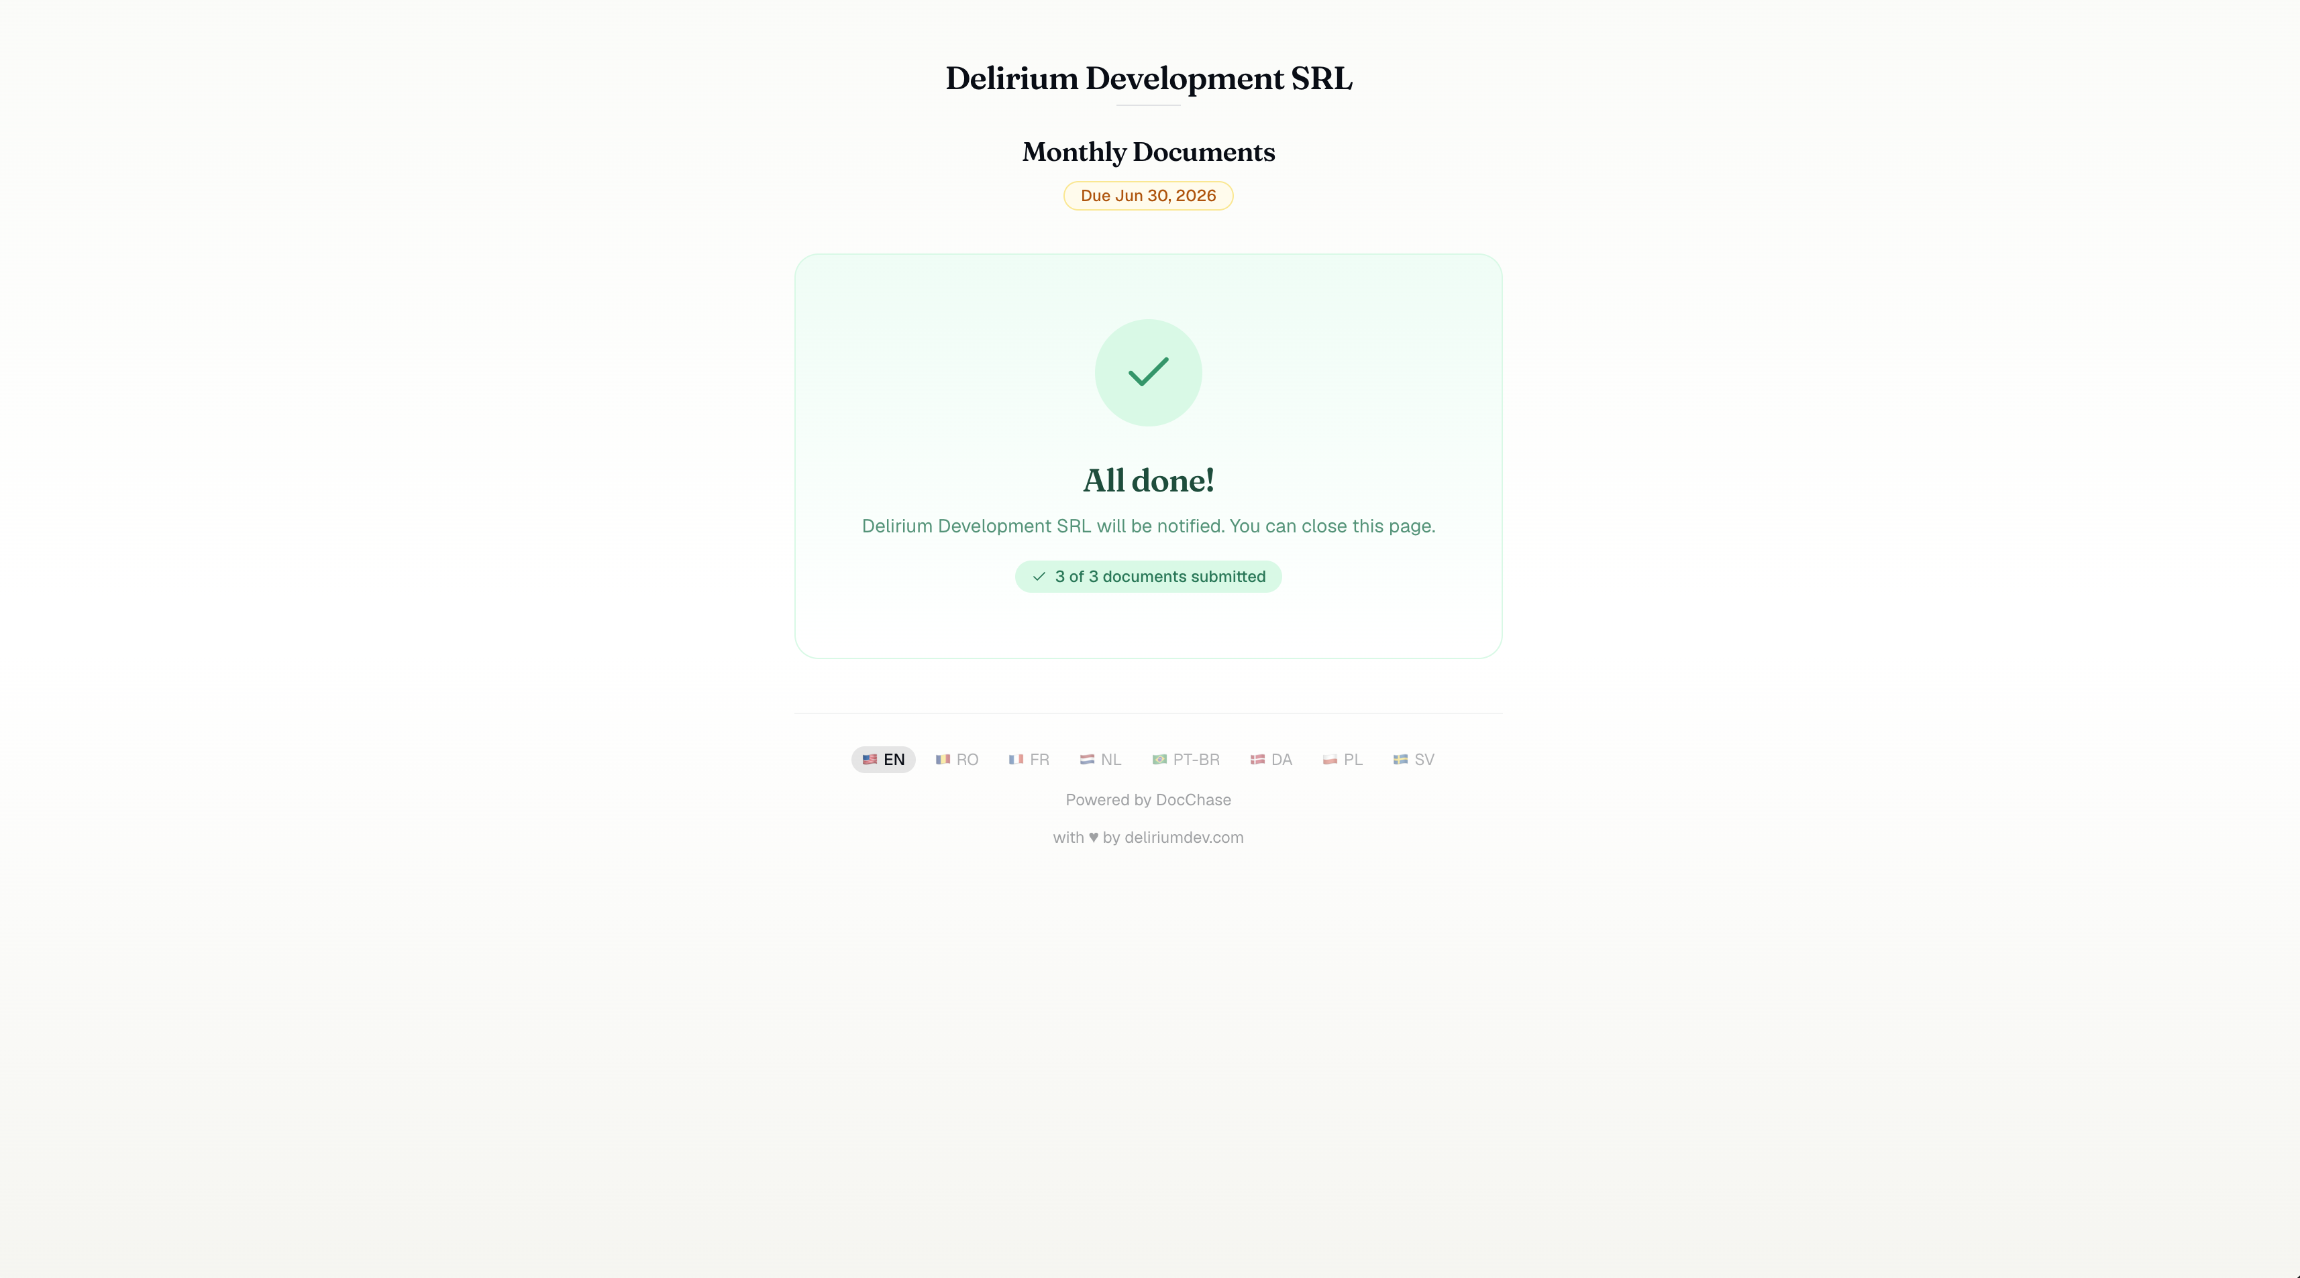Choose SV as page language
Screen dimensions: 2300x1278
pos(1414,760)
